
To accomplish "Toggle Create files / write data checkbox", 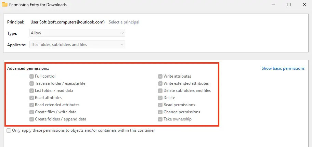I will coord(32,112).
